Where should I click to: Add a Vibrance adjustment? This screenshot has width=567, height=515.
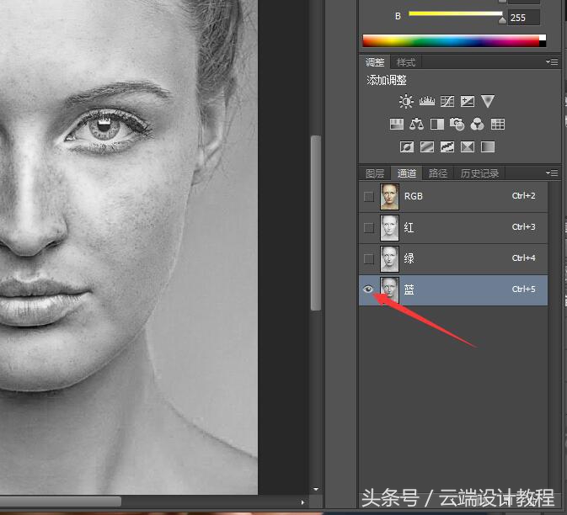[x=487, y=102]
